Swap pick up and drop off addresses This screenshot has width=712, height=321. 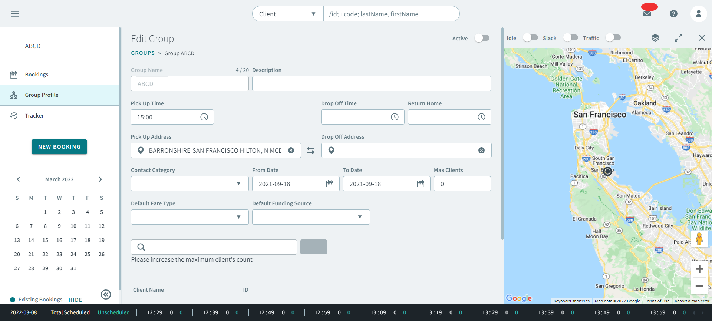pos(311,150)
